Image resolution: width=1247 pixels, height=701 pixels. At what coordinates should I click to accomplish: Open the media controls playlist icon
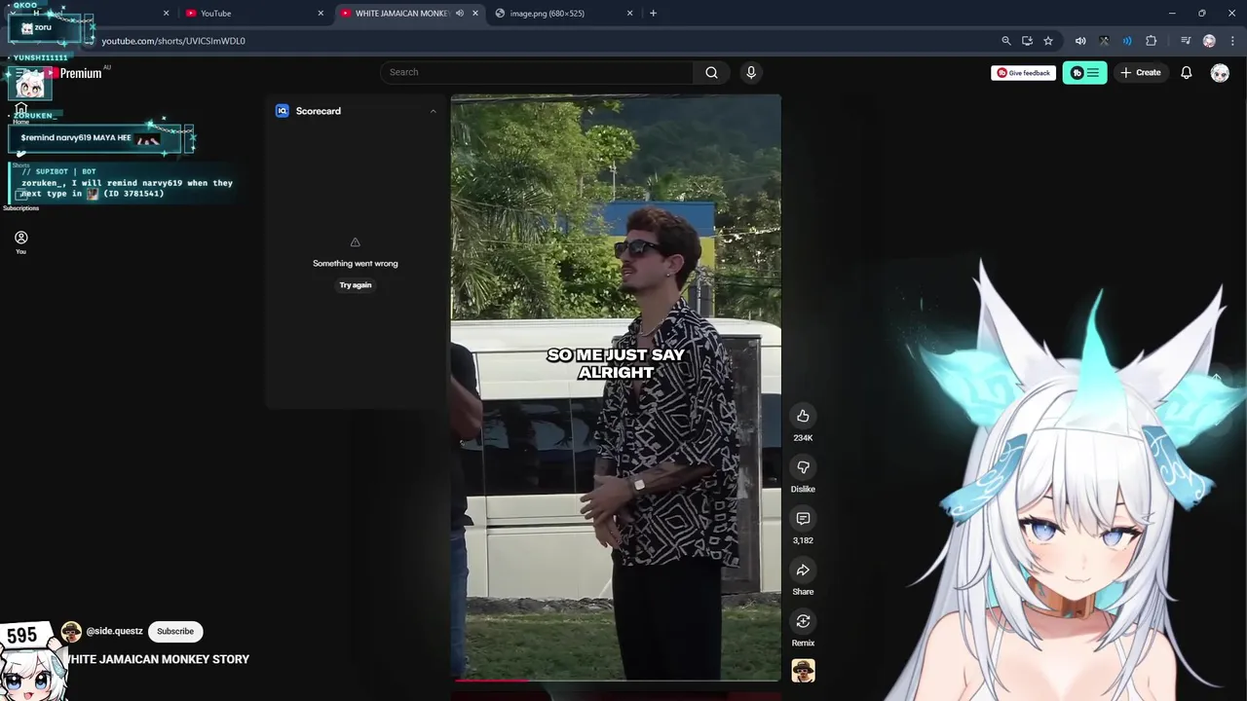1186,41
